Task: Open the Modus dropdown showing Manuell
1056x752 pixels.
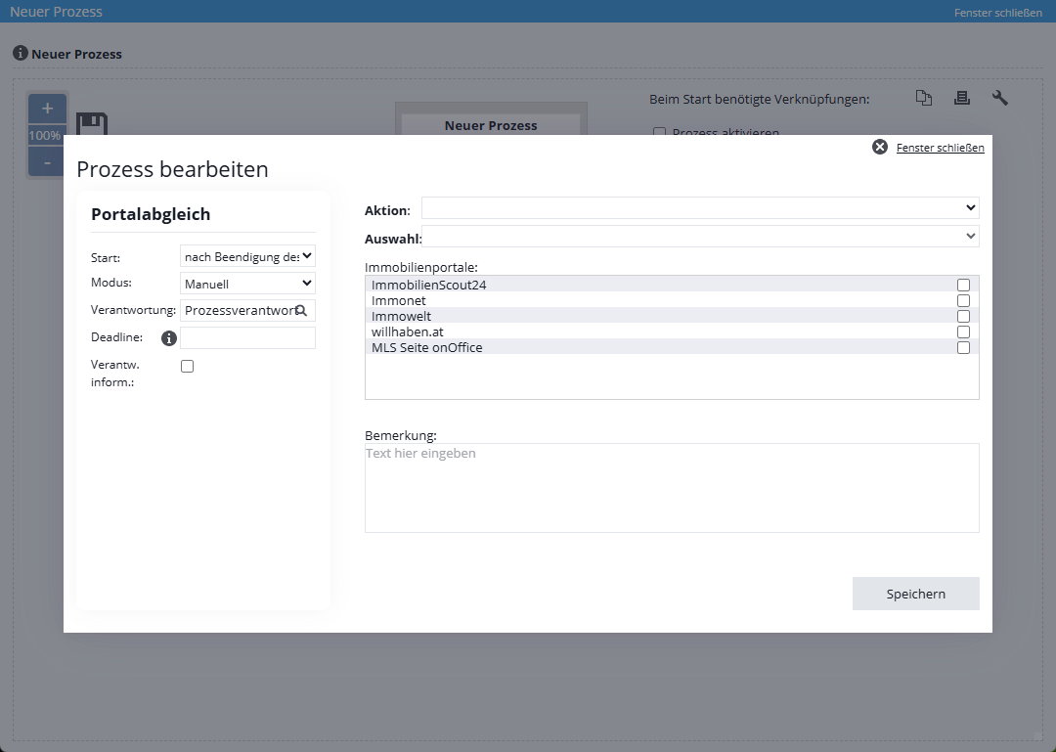Action: [x=247, y=284]
